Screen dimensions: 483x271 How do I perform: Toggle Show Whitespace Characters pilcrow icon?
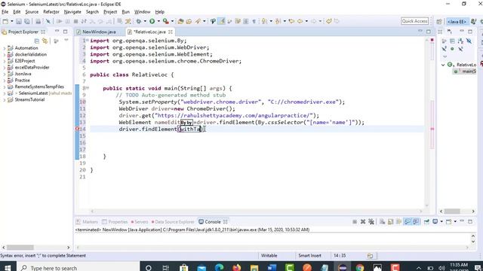point(254,21)
